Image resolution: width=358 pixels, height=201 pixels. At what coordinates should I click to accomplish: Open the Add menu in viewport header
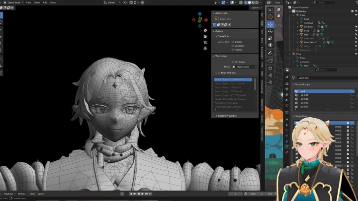pyautogui.click(x=45, y=2)
